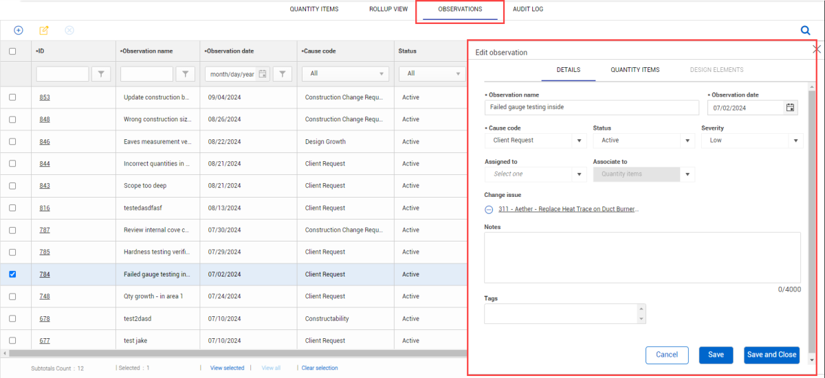The height and width of the screenshot is (378, 825).
Task: Click the horizontal scrollbar under the table
Action: [x=234, y=353]
